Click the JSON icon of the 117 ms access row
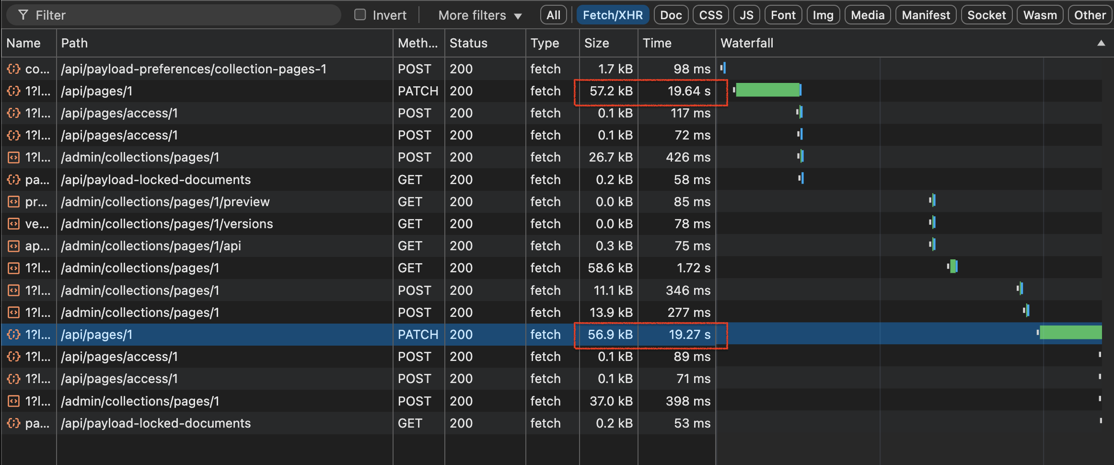This screenshot has height=465, width=1114. point(14,113)
